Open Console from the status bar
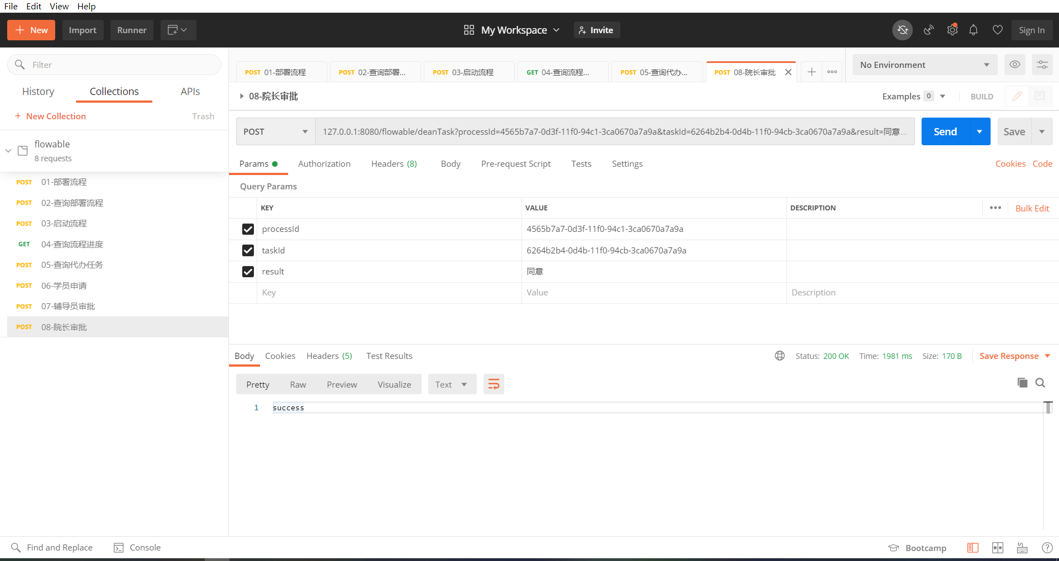Image resolution: width=1059 pixels, height=561 pixels. [137, 547]
